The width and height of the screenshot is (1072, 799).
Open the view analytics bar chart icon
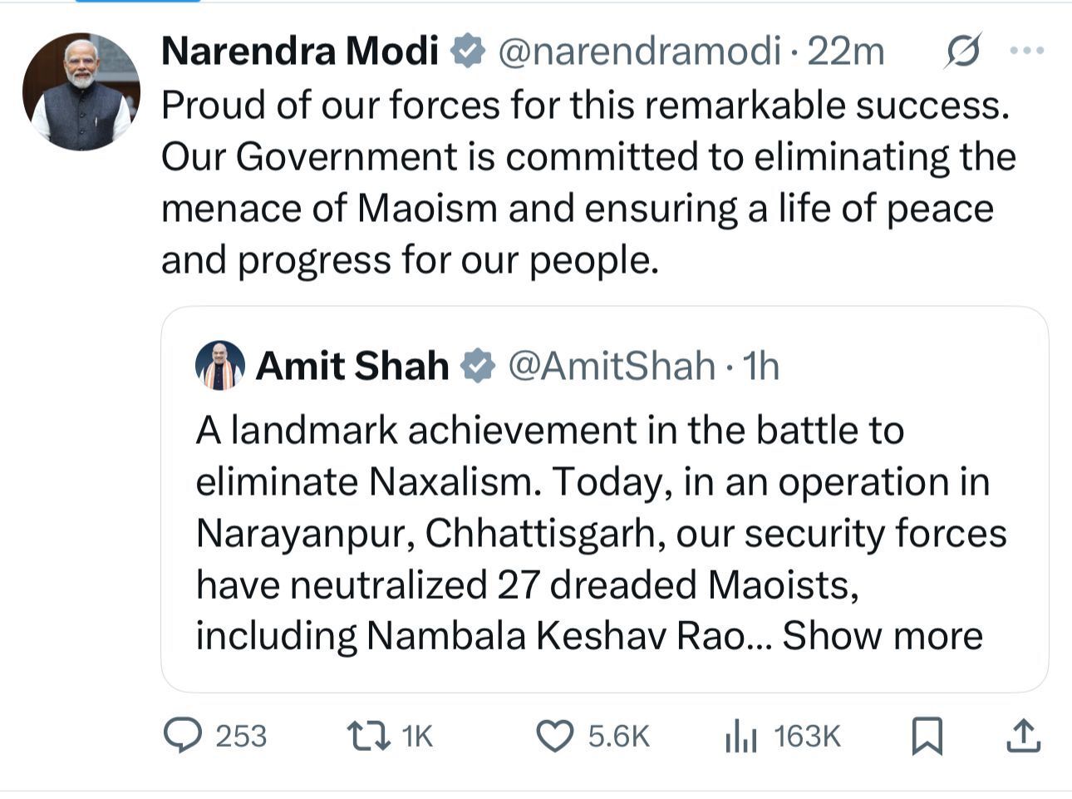pyautogui.click(x=740, y=736)
